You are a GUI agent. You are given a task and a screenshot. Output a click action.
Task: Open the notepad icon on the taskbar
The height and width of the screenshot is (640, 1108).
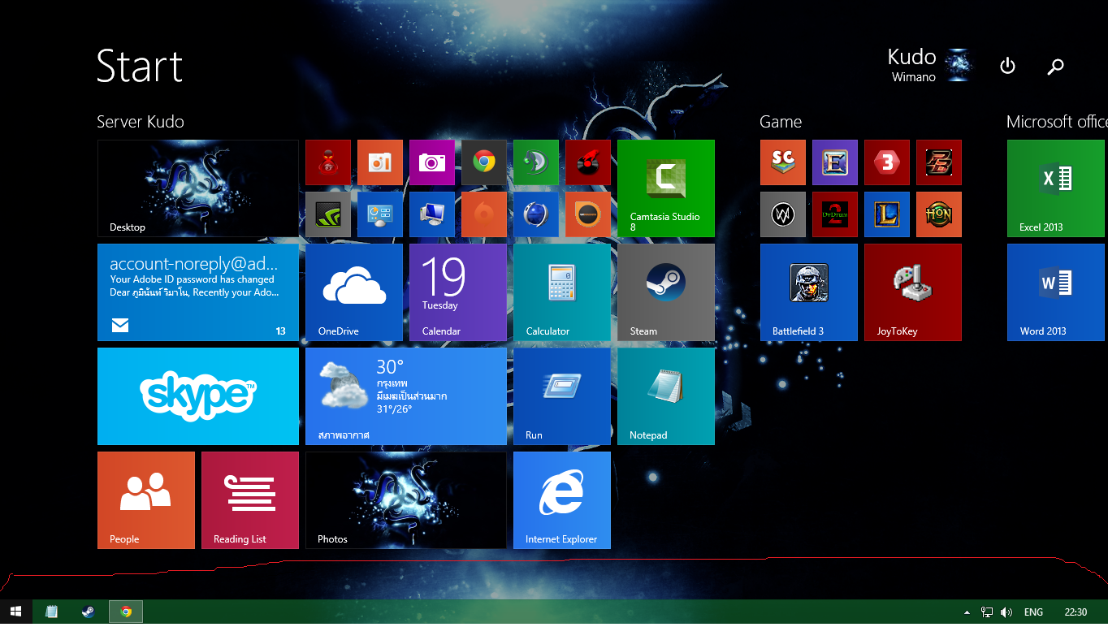52,612
